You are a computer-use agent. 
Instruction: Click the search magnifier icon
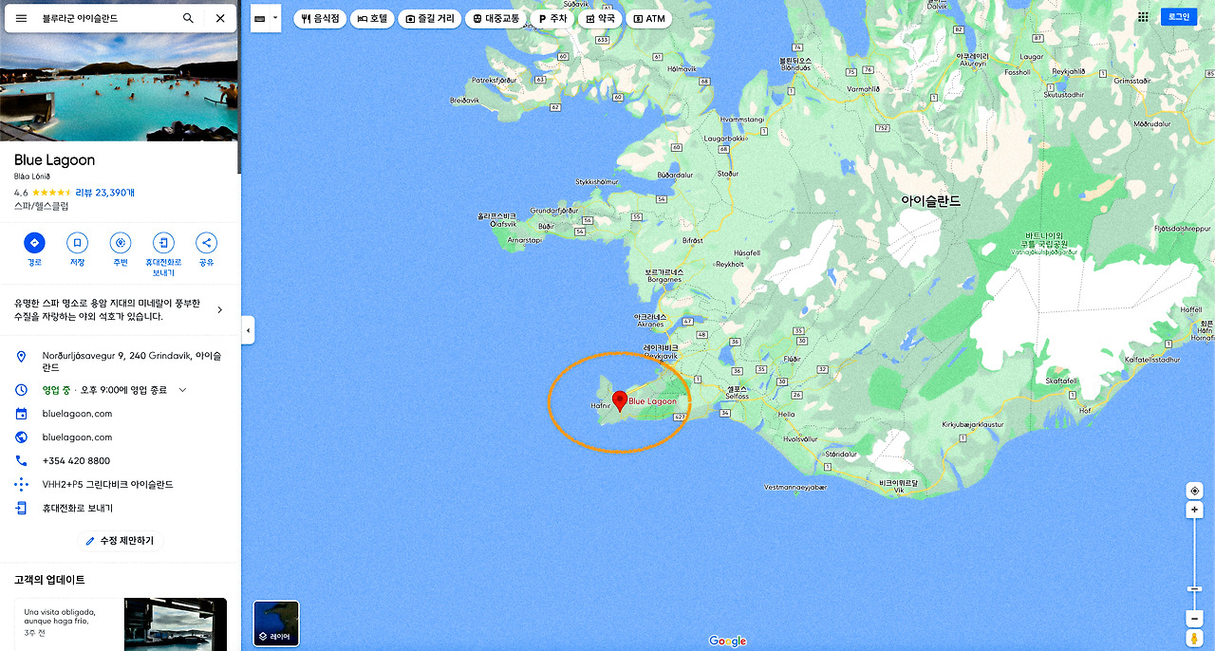pos(188,18)
